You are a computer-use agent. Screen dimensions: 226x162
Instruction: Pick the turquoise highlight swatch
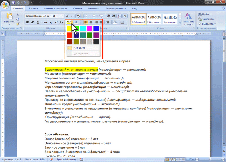point(83,28)
